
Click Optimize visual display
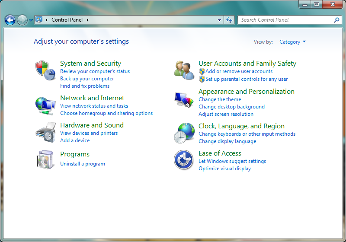point(224,169)
